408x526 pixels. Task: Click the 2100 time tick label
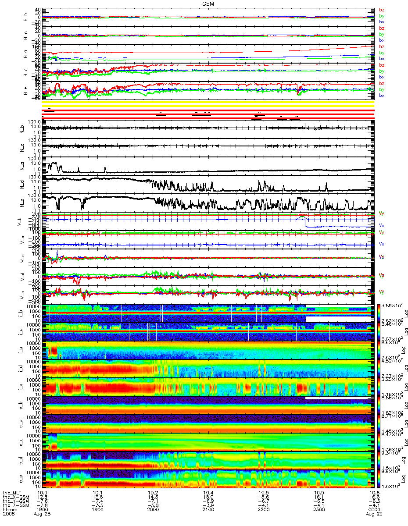208,509
